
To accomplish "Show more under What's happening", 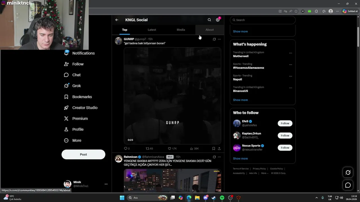I will tap(240, 100).
